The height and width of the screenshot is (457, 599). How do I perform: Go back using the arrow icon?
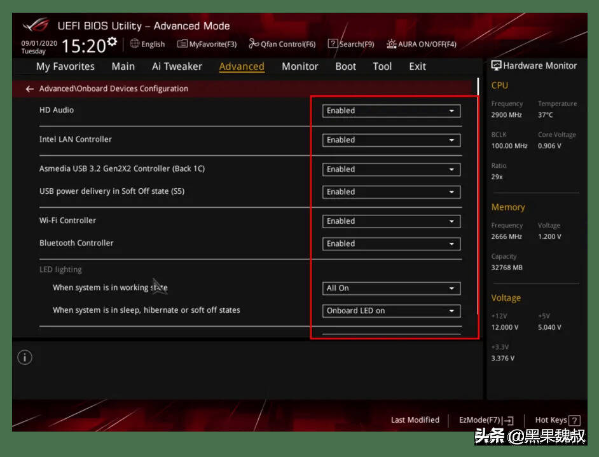(x=29, y=89)
